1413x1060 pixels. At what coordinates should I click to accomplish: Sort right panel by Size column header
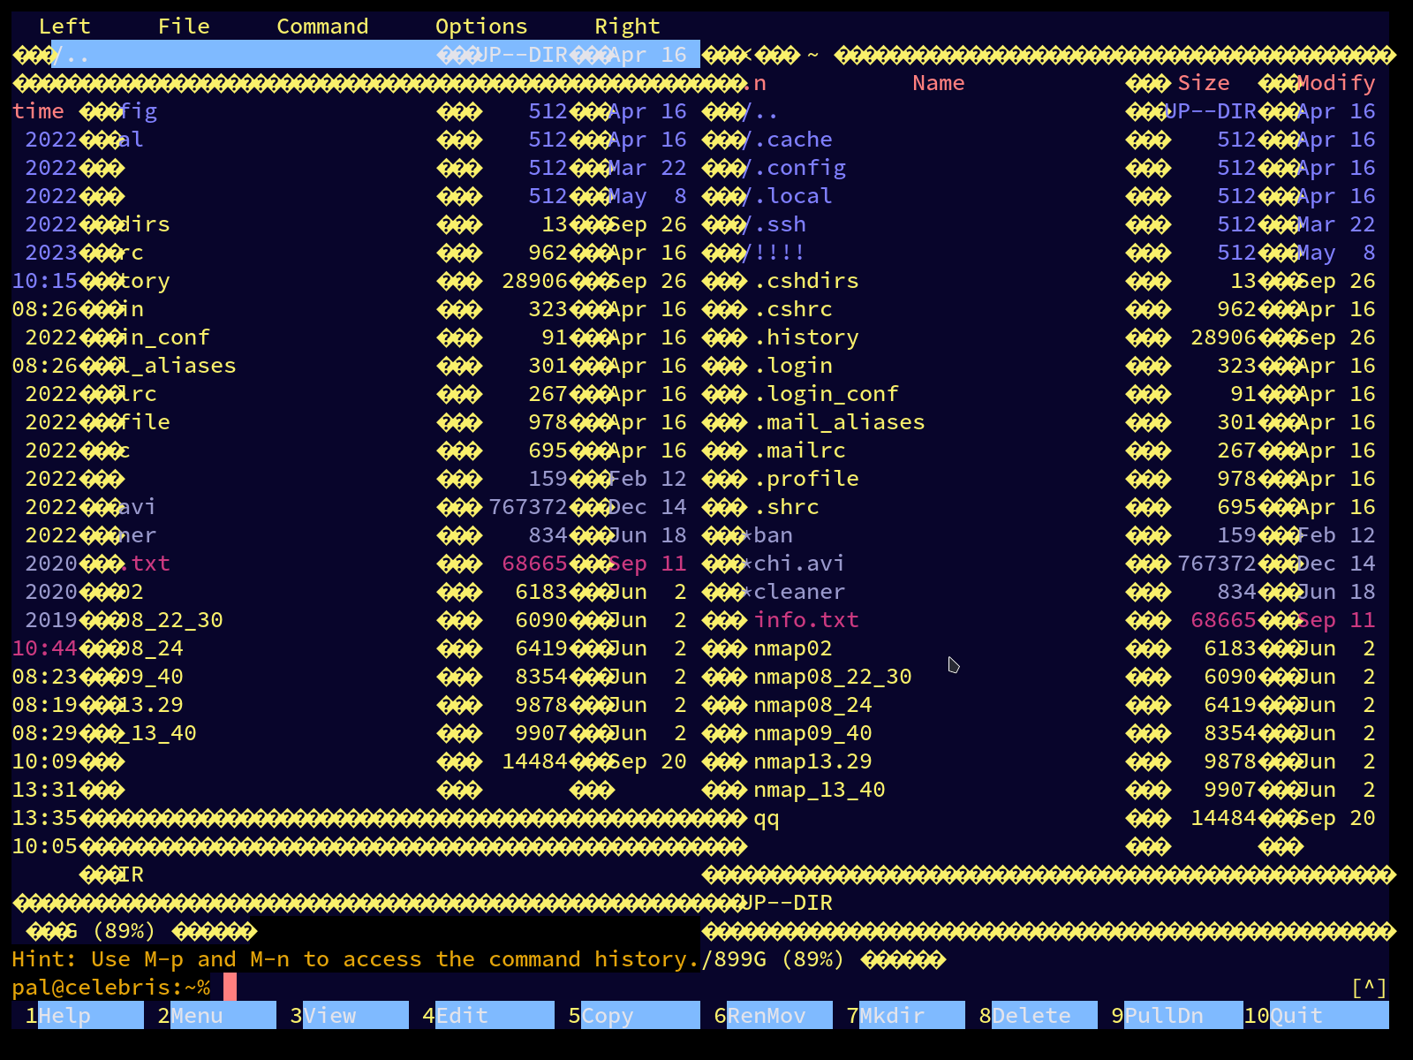[x=1204, y=83]
